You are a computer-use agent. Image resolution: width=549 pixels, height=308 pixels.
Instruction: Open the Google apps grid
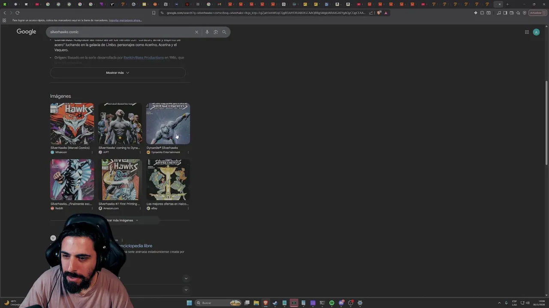tap(527, 32)
